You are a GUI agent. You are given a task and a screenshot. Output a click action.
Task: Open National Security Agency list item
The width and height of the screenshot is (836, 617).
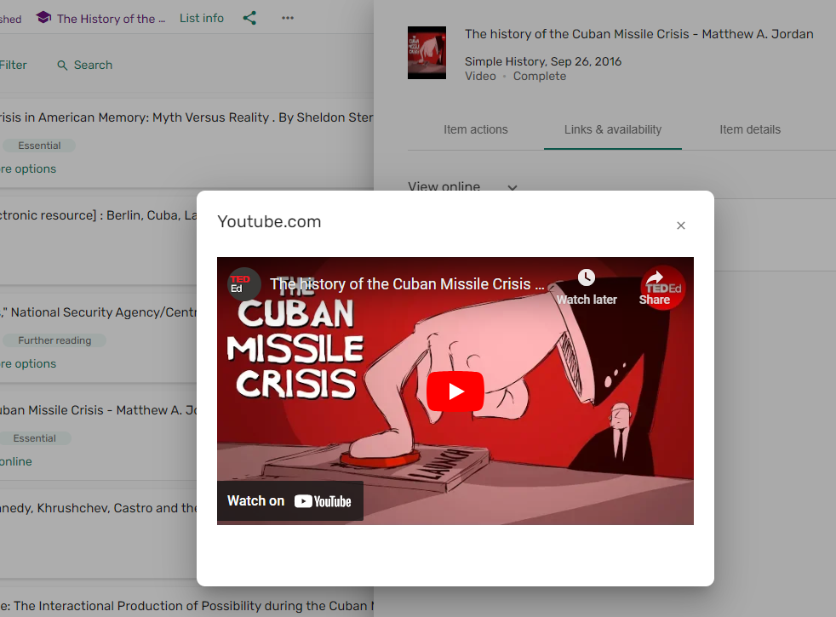[x=98, y=312]
